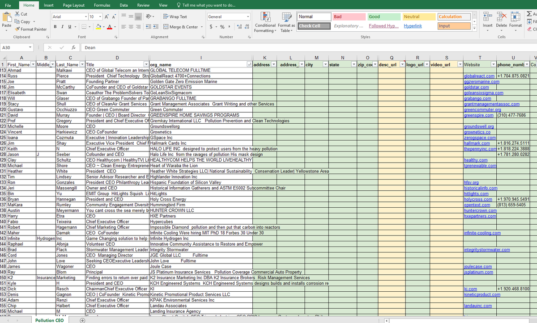Open Format as Table menu

(286, 22)
